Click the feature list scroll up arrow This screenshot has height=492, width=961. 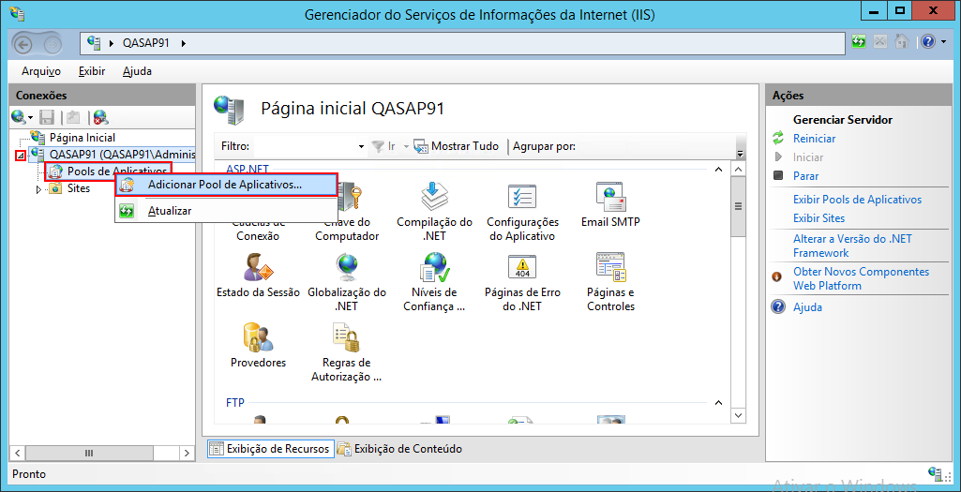[x=739, y=169]
